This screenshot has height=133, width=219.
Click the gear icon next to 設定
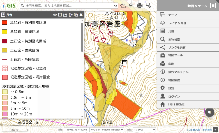(x=163, y=88)
